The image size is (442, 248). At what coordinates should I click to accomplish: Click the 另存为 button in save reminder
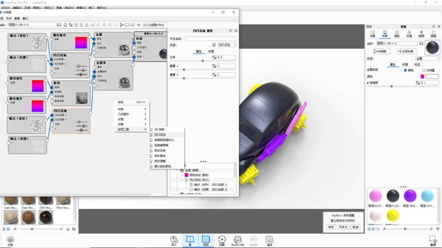pyautogui.click(x=343, y=227)
